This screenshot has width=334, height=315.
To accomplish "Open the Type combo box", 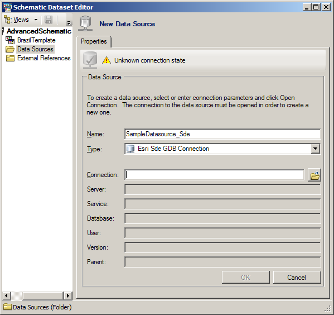I will pyautogui.click(x=222, y=149).
